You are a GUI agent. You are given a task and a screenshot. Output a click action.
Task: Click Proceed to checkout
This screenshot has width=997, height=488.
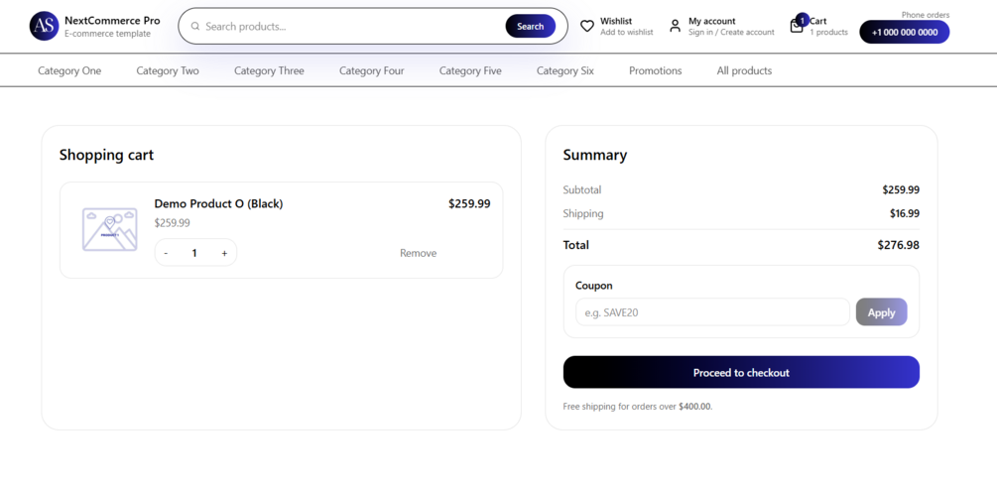click(x=741, y=372)
